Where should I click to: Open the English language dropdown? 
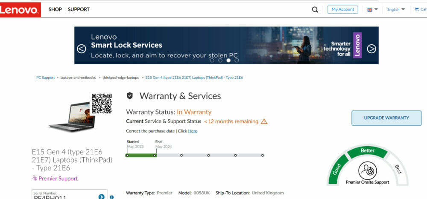point(396,9)
